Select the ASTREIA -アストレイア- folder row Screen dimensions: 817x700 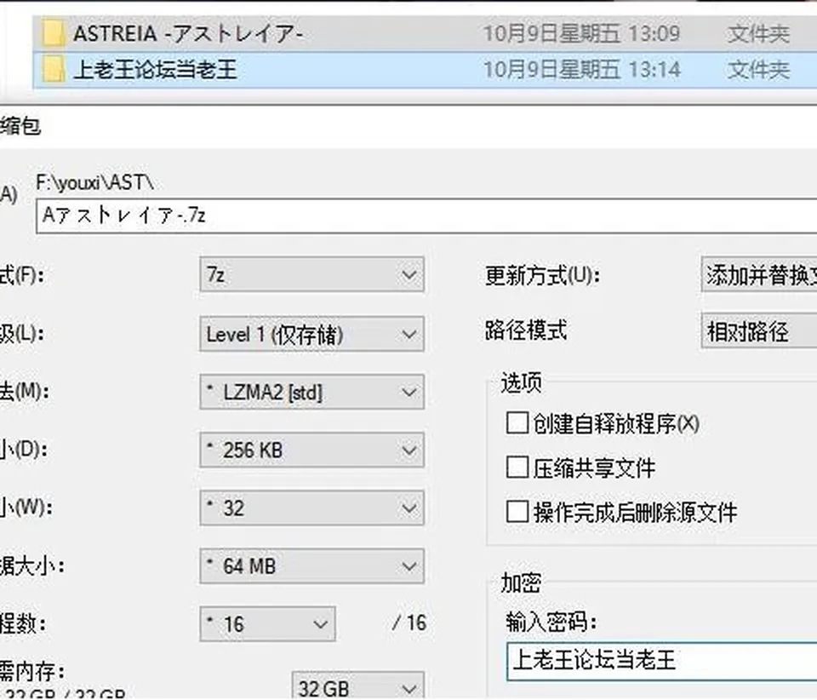[x=424, y=33]
